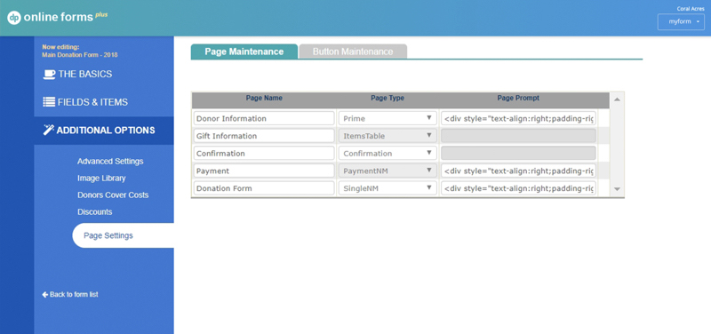Click the dp online forms logo icon
This screenshot has height=334, width=711.
point(14,18)
